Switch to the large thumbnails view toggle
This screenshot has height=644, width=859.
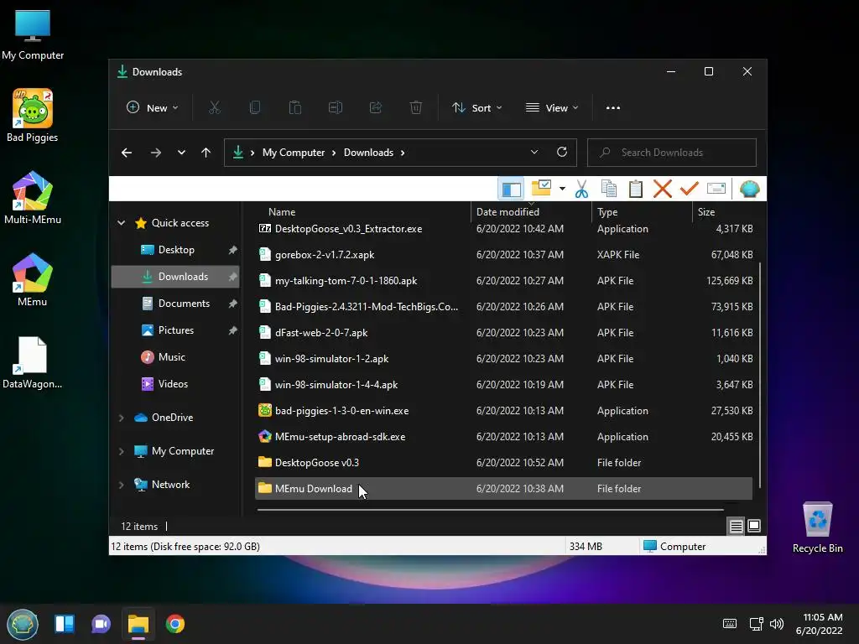754,527
